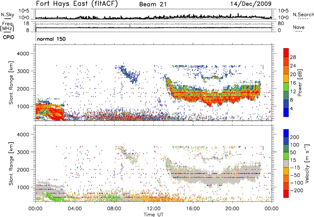314x217 pixels.
Task: Click the 'Time UT' axis label
Action: pos(153,214)
